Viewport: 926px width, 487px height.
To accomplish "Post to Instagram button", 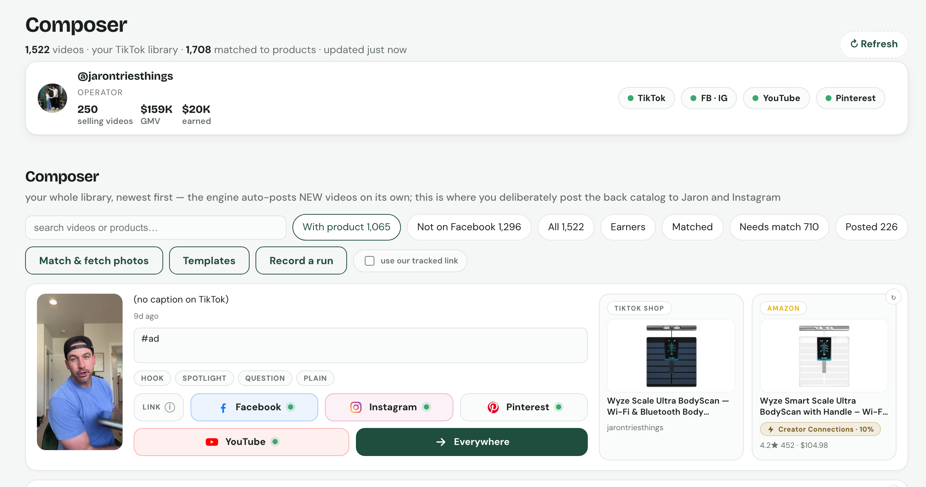I will (x=389, y=407).
